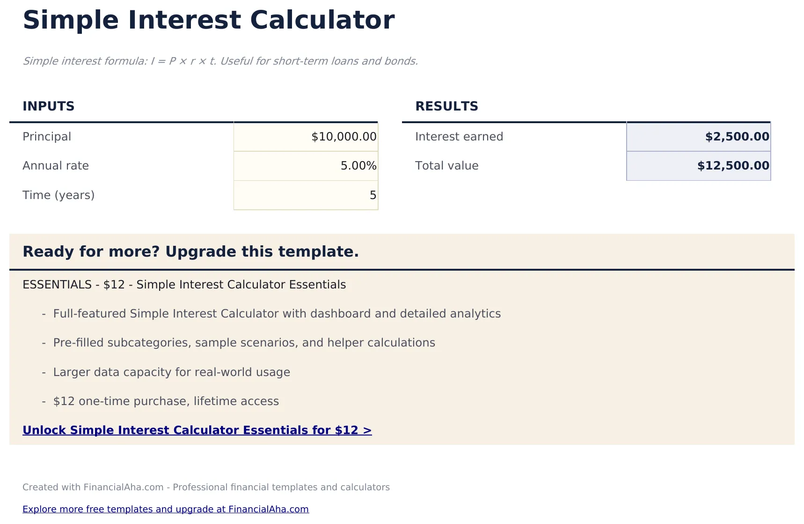Click the Pre-filled subcategories bullet point
This screenshot has height=524, width=804.
244,343
